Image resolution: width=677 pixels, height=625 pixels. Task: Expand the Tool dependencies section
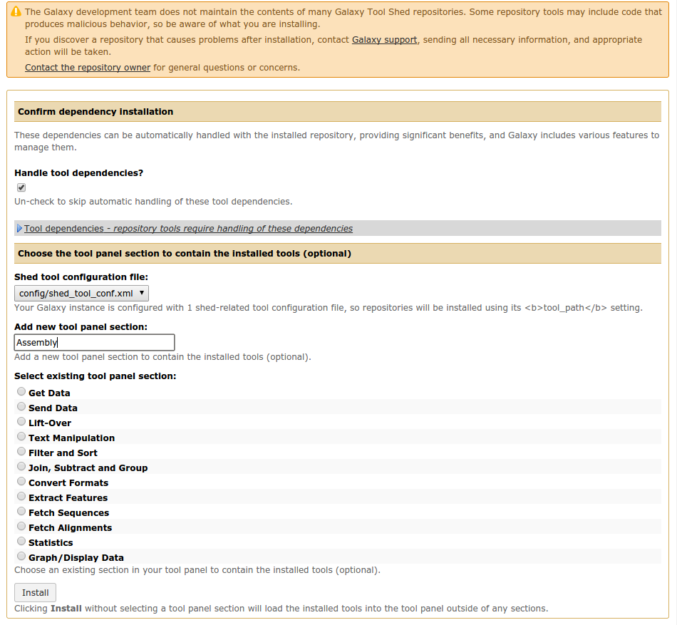click(188, 229)
